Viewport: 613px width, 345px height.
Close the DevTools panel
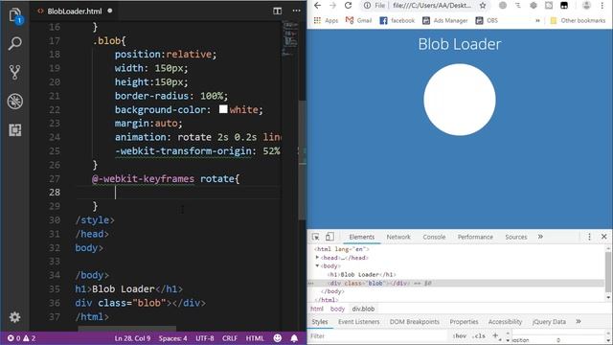click(604, 237)
